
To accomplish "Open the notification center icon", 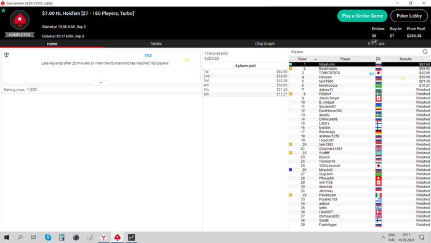I will [422, 237].
